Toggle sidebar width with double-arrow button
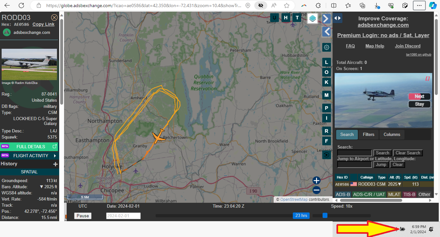Screen dimensions: 440x237 [337, 18]
